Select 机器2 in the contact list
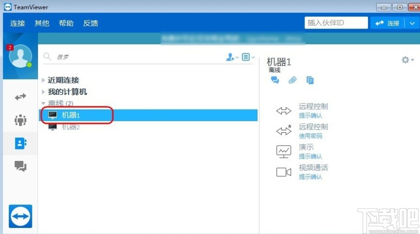This screenshot has height=234, width=420. click(148, 127)
